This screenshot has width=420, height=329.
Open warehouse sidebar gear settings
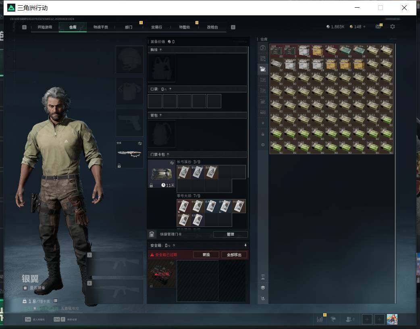pos(263,145)
